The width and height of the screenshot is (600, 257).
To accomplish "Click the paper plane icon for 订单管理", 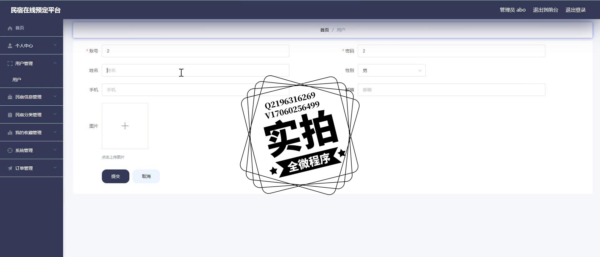I will 10,168.
